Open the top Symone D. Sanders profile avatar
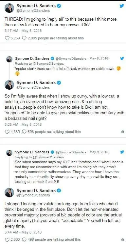 9,8
